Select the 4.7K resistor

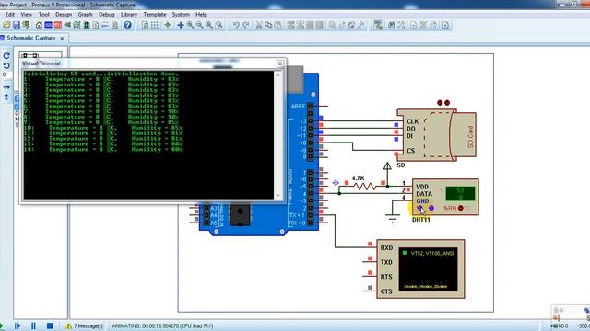pos(364,186)
